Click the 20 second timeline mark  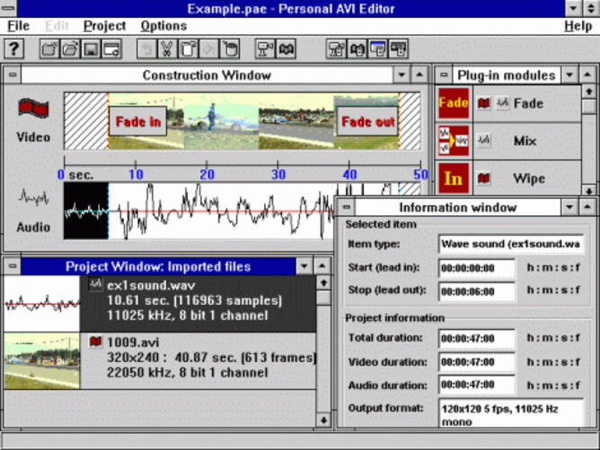point(207,175)
